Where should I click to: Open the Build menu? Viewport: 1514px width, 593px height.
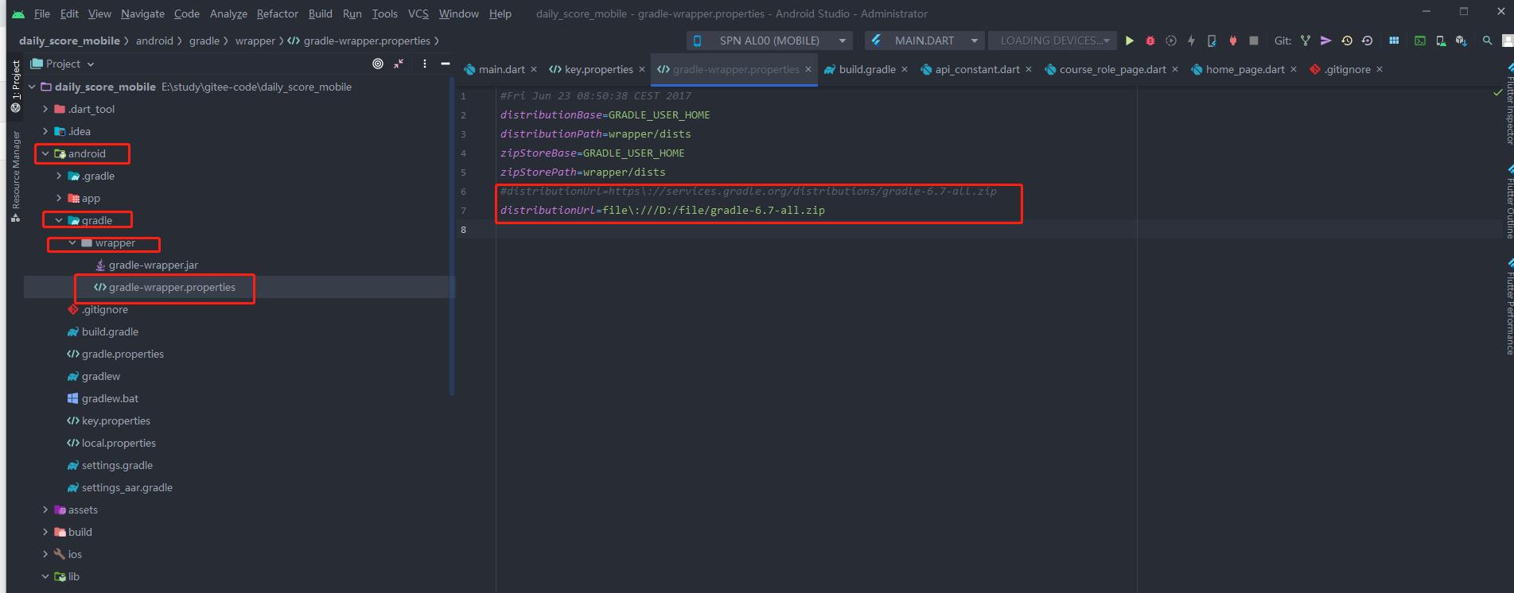[x=321, y=14]
